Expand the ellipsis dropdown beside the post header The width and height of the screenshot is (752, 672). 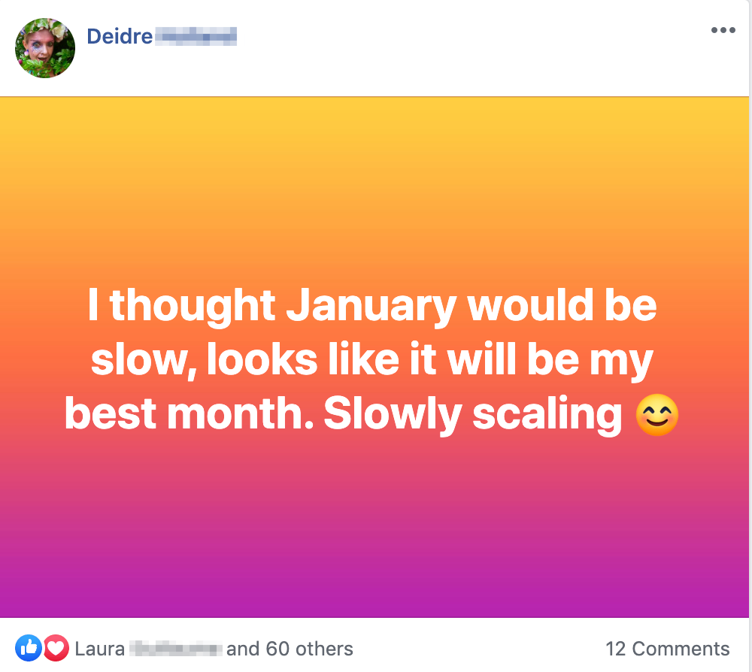pyautogui.click(x=723, y=30)
